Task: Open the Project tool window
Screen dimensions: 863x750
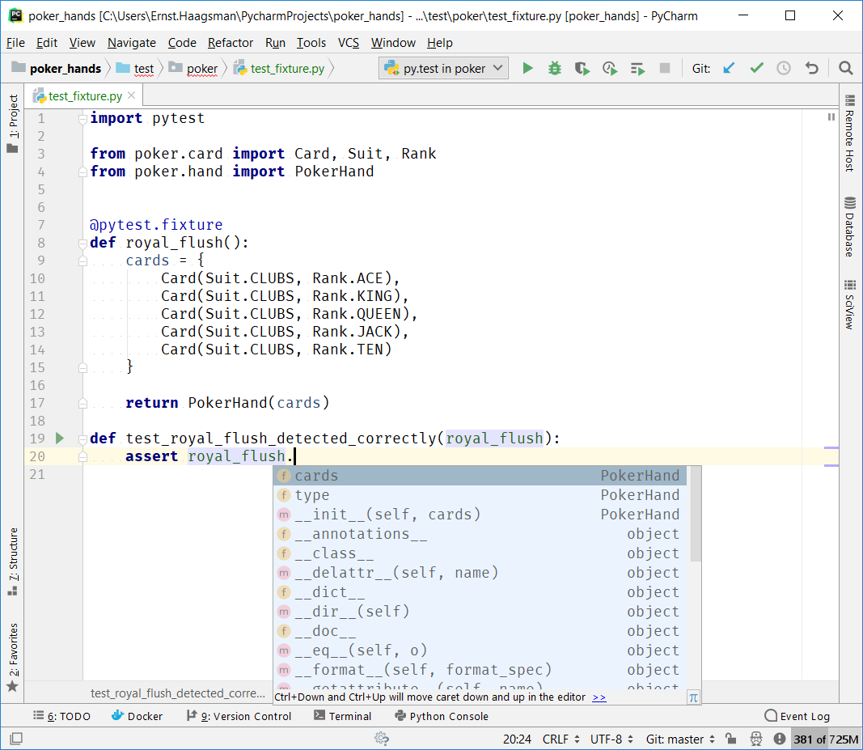Action: click(x=13, y=123)
